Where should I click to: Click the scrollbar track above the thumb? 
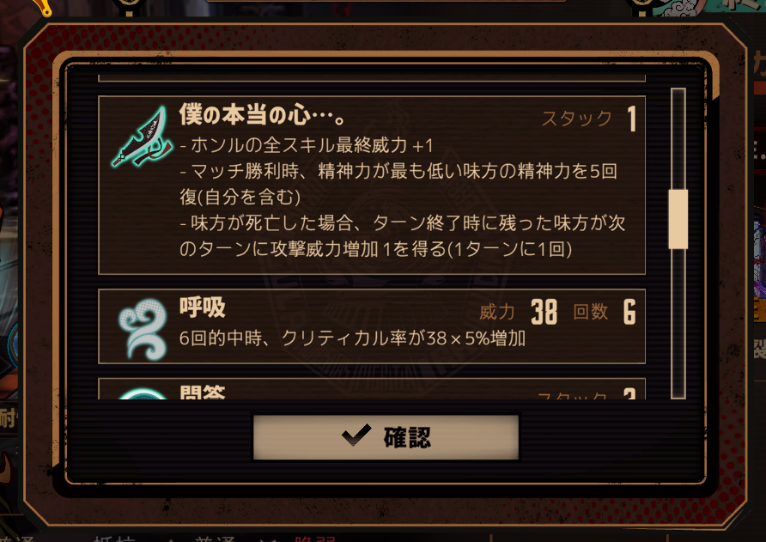(x=678, y=140)
